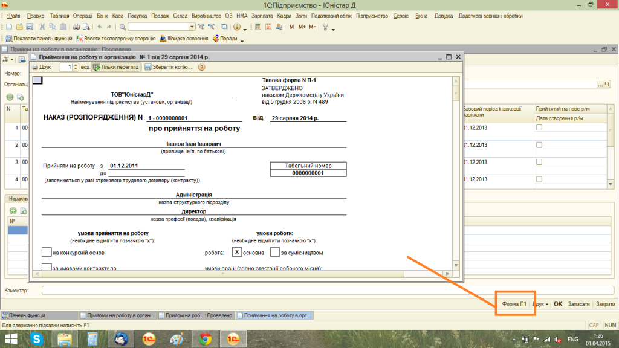Click the M- memory subtract button
The width and height of the screenshot is (619, 348).
coord(313,27)
